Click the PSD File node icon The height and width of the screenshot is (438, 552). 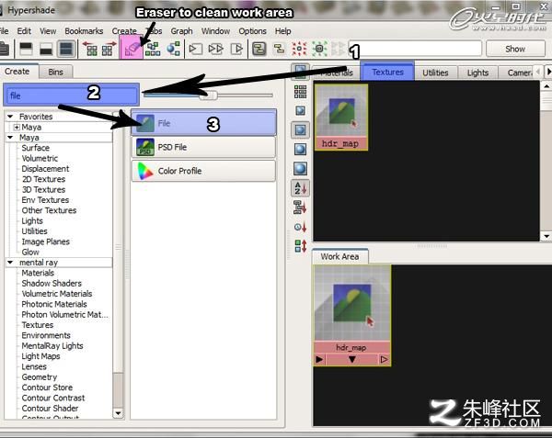(145, 147)
